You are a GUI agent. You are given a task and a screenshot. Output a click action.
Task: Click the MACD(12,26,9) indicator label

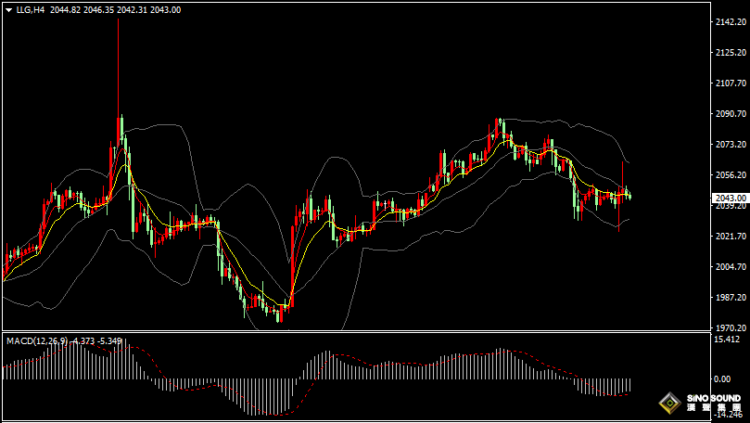37,341
